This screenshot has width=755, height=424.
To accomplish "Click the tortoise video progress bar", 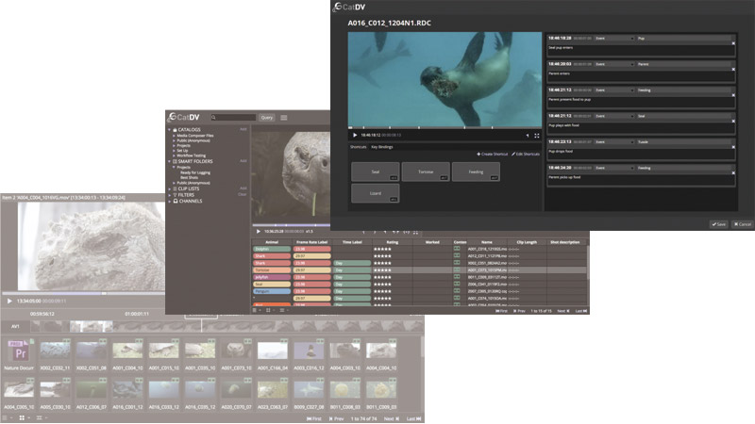I will (291, 225).
